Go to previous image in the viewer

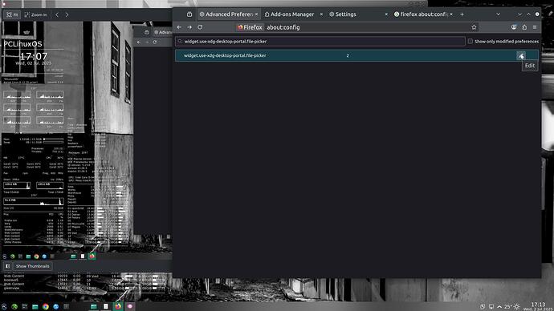(57, 14)
